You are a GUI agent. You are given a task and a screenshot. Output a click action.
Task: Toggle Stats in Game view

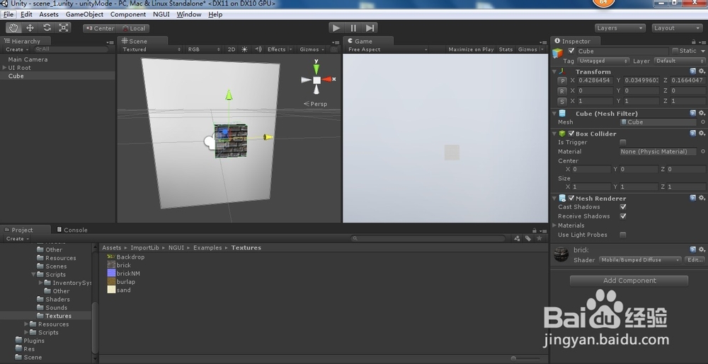506,49
